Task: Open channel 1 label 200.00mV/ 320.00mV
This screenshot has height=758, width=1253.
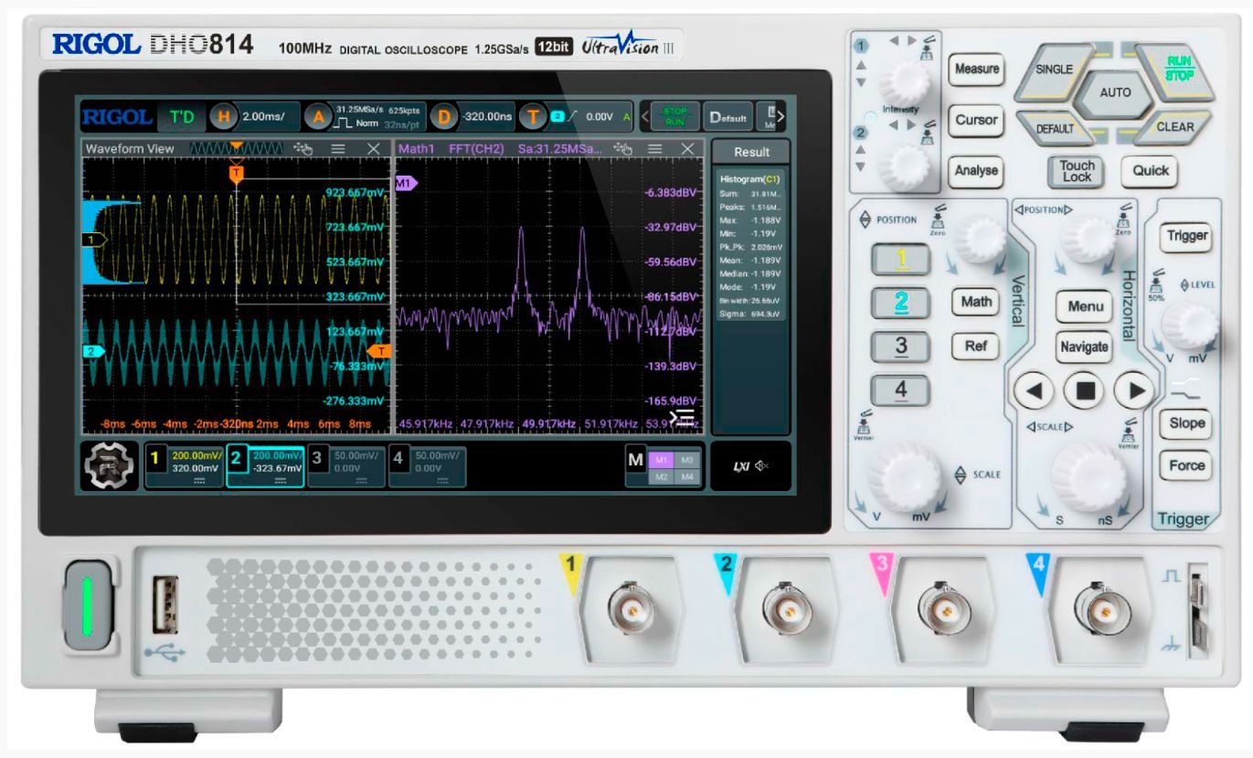Action: [x=186, y=465]
